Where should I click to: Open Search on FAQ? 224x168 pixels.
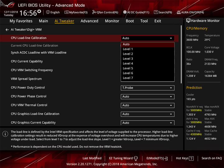(x=212, y=158)
